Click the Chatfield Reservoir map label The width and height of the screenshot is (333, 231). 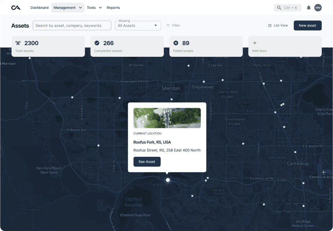tap(133, 202)
